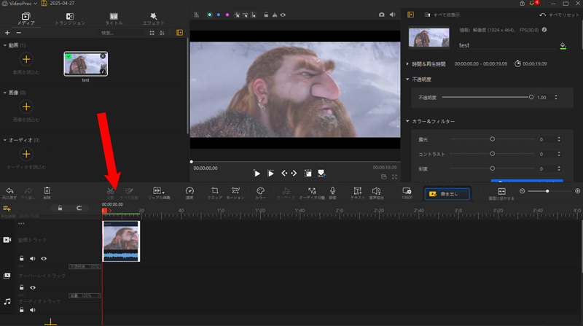The width and height of the screenshot is (583, 326).
Task: Collapse the 画像 (0) section
Action: (x=5, y=93)
